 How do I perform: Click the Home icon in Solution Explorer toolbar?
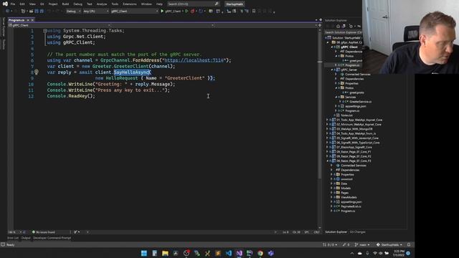click(x=338, y=26)
